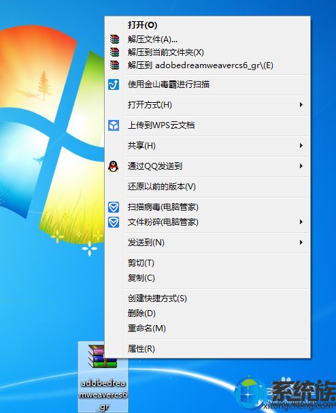Choose 还原以前的版本(V)
This screenshot has width=336, height=413.
tap(207, 187)
